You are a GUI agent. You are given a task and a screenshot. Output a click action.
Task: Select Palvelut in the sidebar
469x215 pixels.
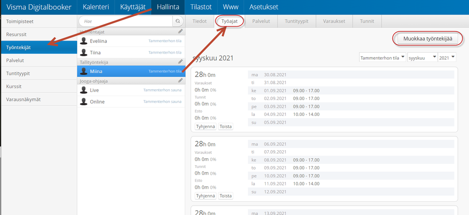click(x=38, y=61)
